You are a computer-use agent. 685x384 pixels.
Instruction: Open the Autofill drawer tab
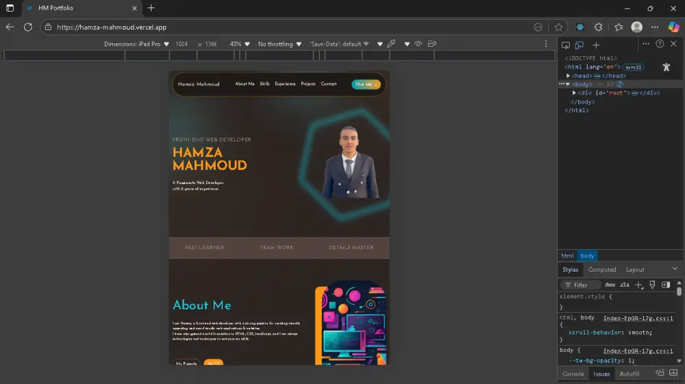pos(630,374)
